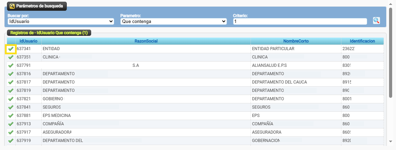Image resolution: width=396 pixels, height=150 pixels.
Task: Open the Buscar por dropdown
Action: click(61, 22)
